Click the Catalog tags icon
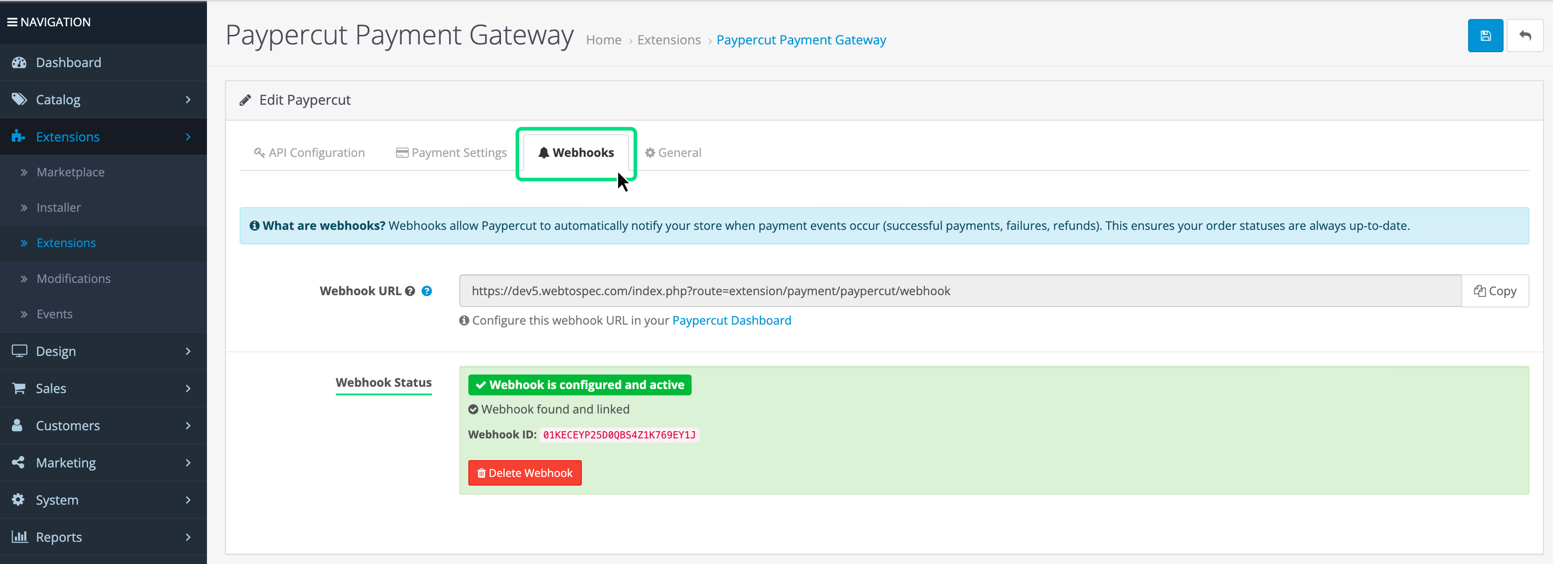1553x564 pixels. tap(20, 99)
